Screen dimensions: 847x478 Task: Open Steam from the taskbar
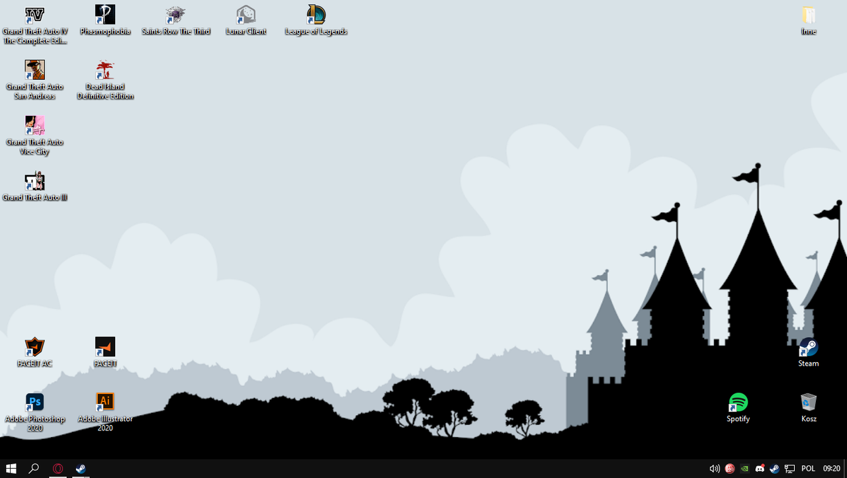[x=81, y=469]
